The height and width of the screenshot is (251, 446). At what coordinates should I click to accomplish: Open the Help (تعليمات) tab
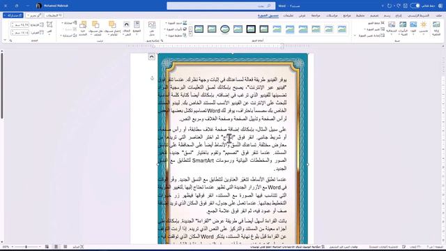pos(288,15)
